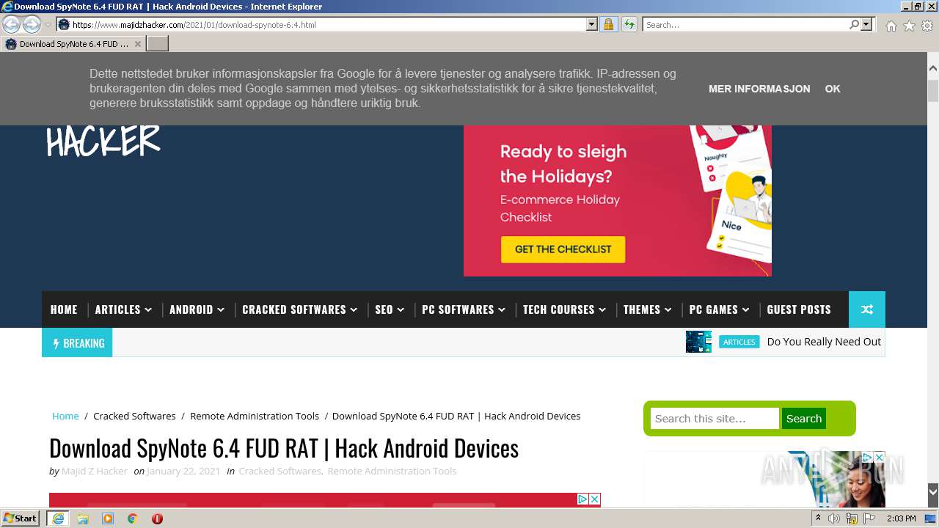This screenshot has height=528, width=939.
Task: Open Favorites star icon
Action: click(x=909, y=26)
